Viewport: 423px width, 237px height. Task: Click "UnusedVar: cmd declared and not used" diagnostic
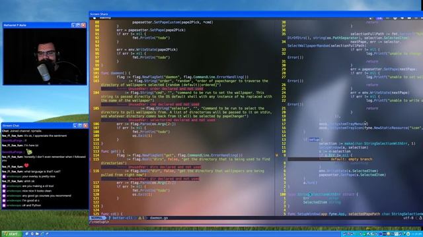coord(164,104)
